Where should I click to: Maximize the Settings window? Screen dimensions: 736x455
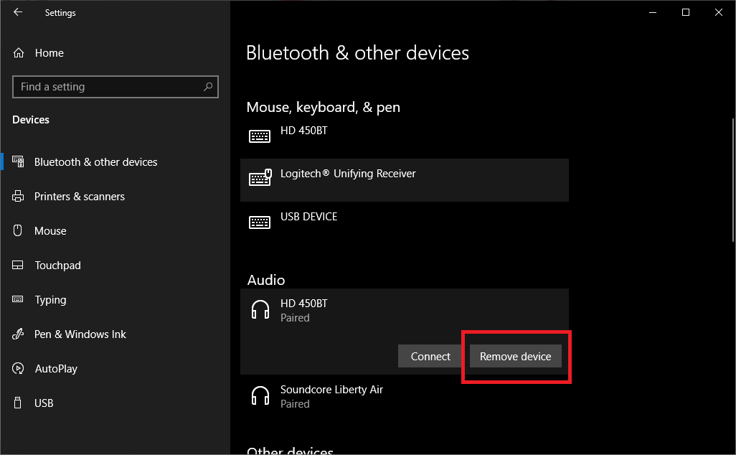[685, 12]
